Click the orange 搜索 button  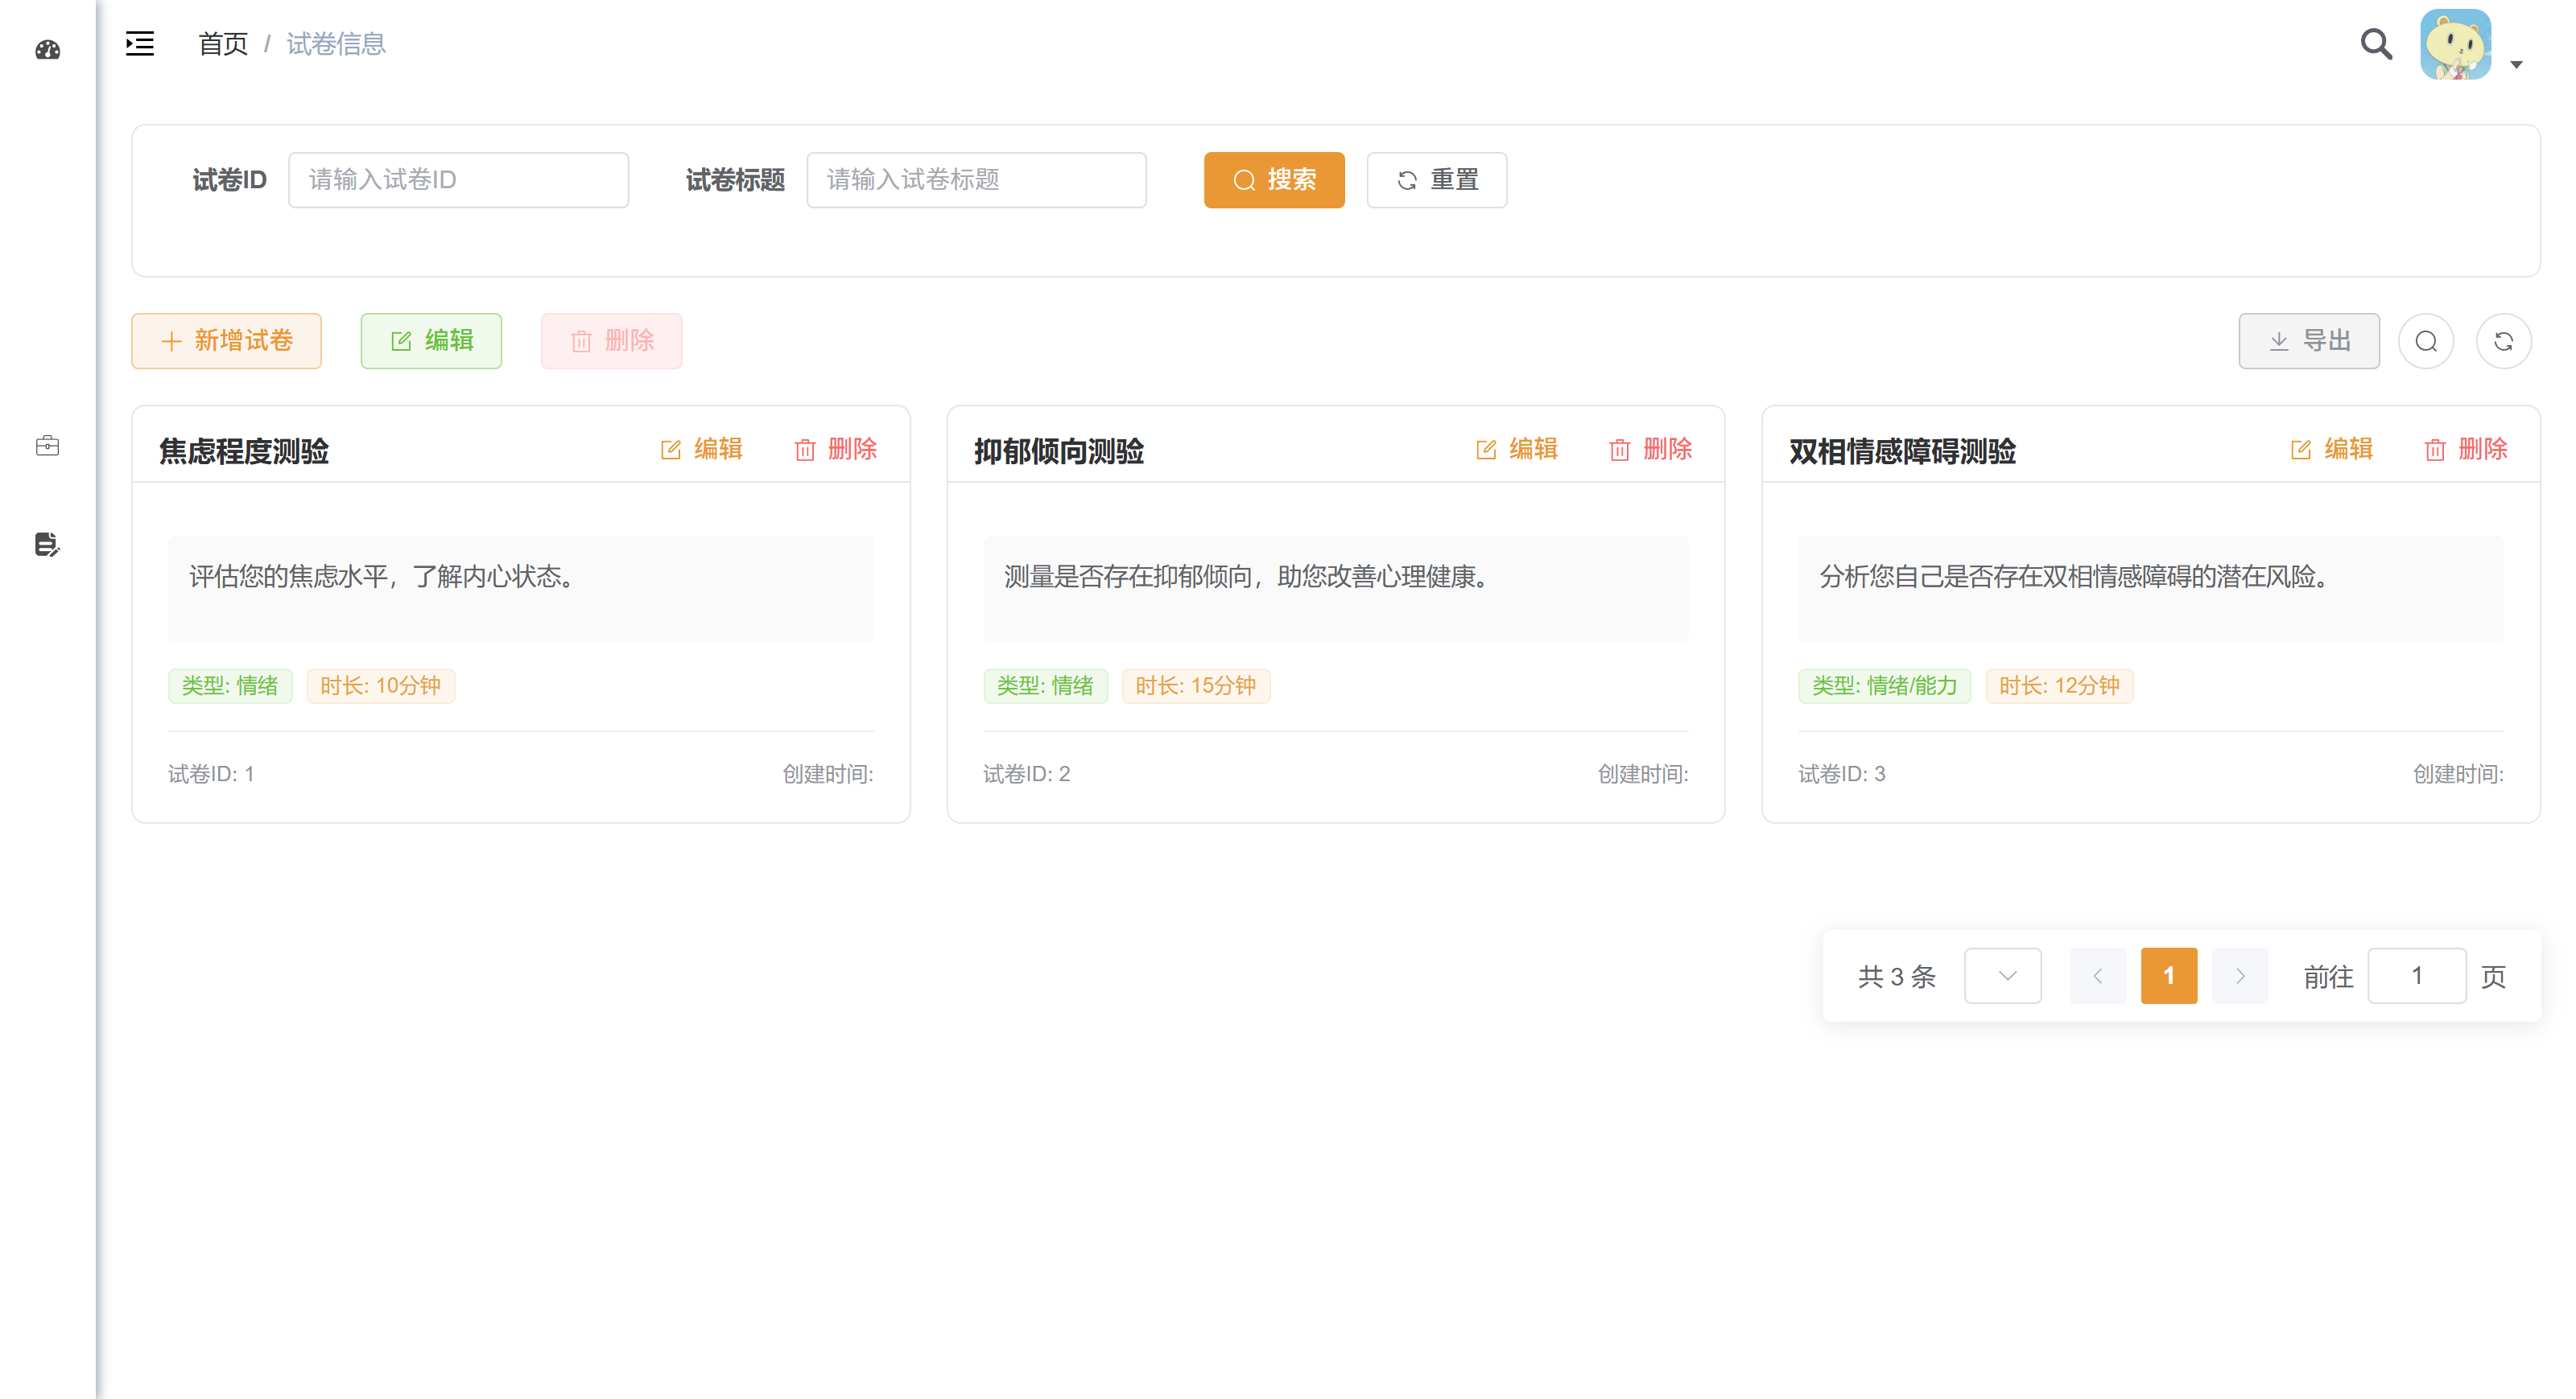pyautogui.click(x=1274, y=180)
